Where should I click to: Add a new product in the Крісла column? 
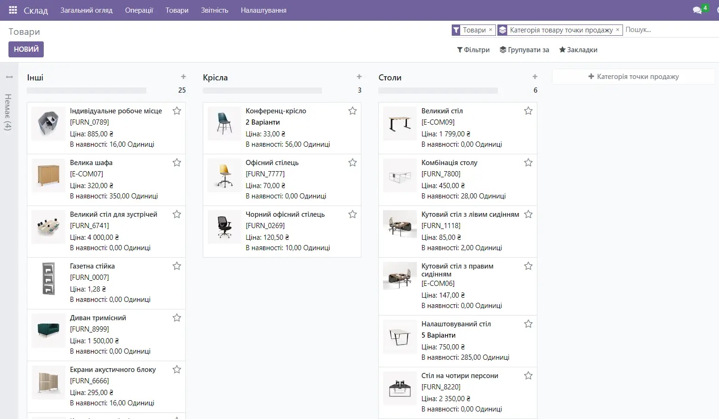(x=359, y=76)
